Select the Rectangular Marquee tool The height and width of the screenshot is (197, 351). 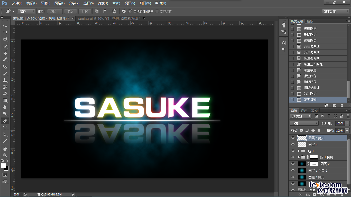(5, 33)
